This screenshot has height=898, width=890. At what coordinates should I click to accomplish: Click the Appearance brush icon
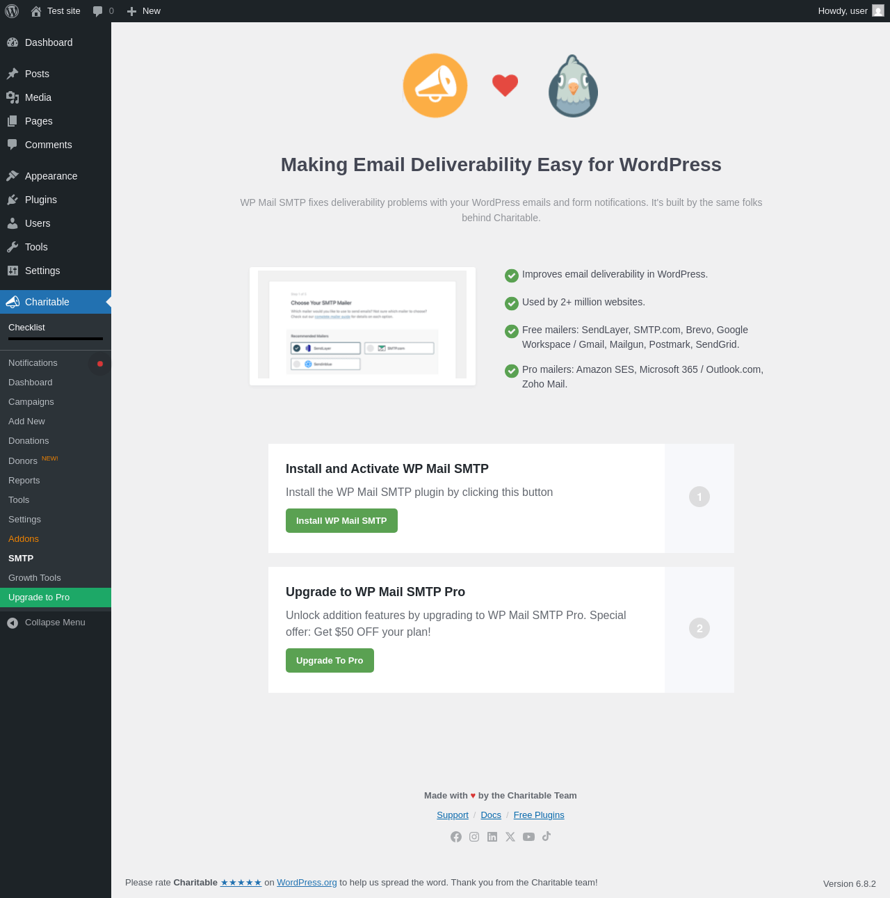coord(13,176)
